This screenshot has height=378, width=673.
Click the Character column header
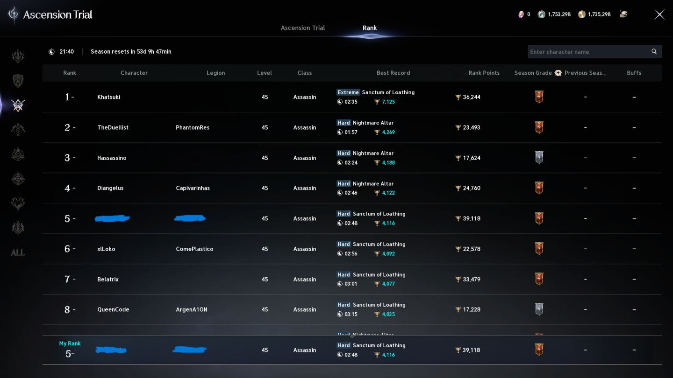[x=134, y=73]
